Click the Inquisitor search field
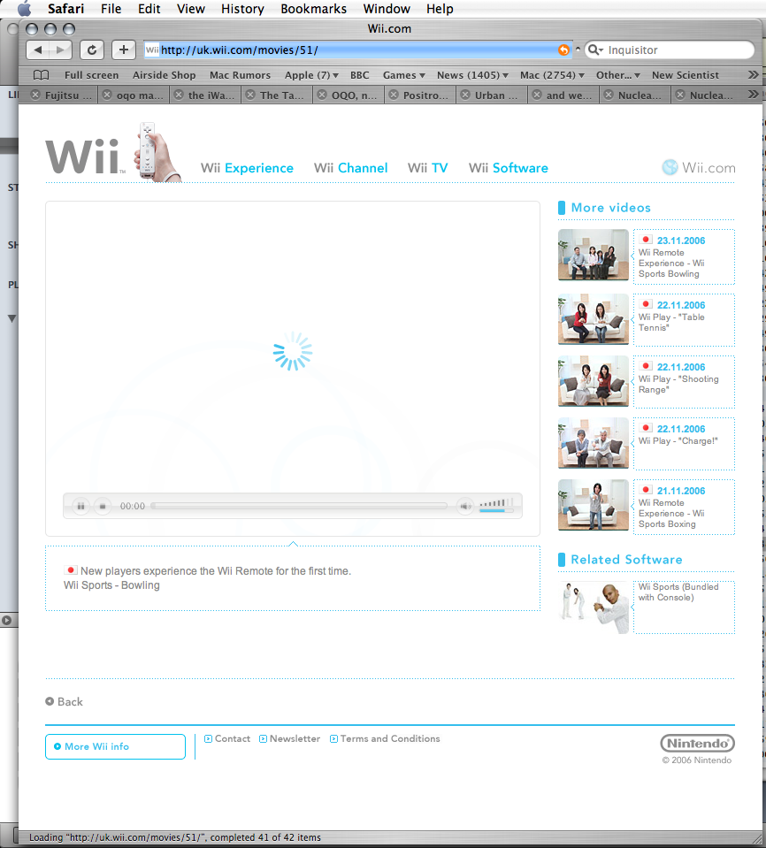 pos(670,50)
